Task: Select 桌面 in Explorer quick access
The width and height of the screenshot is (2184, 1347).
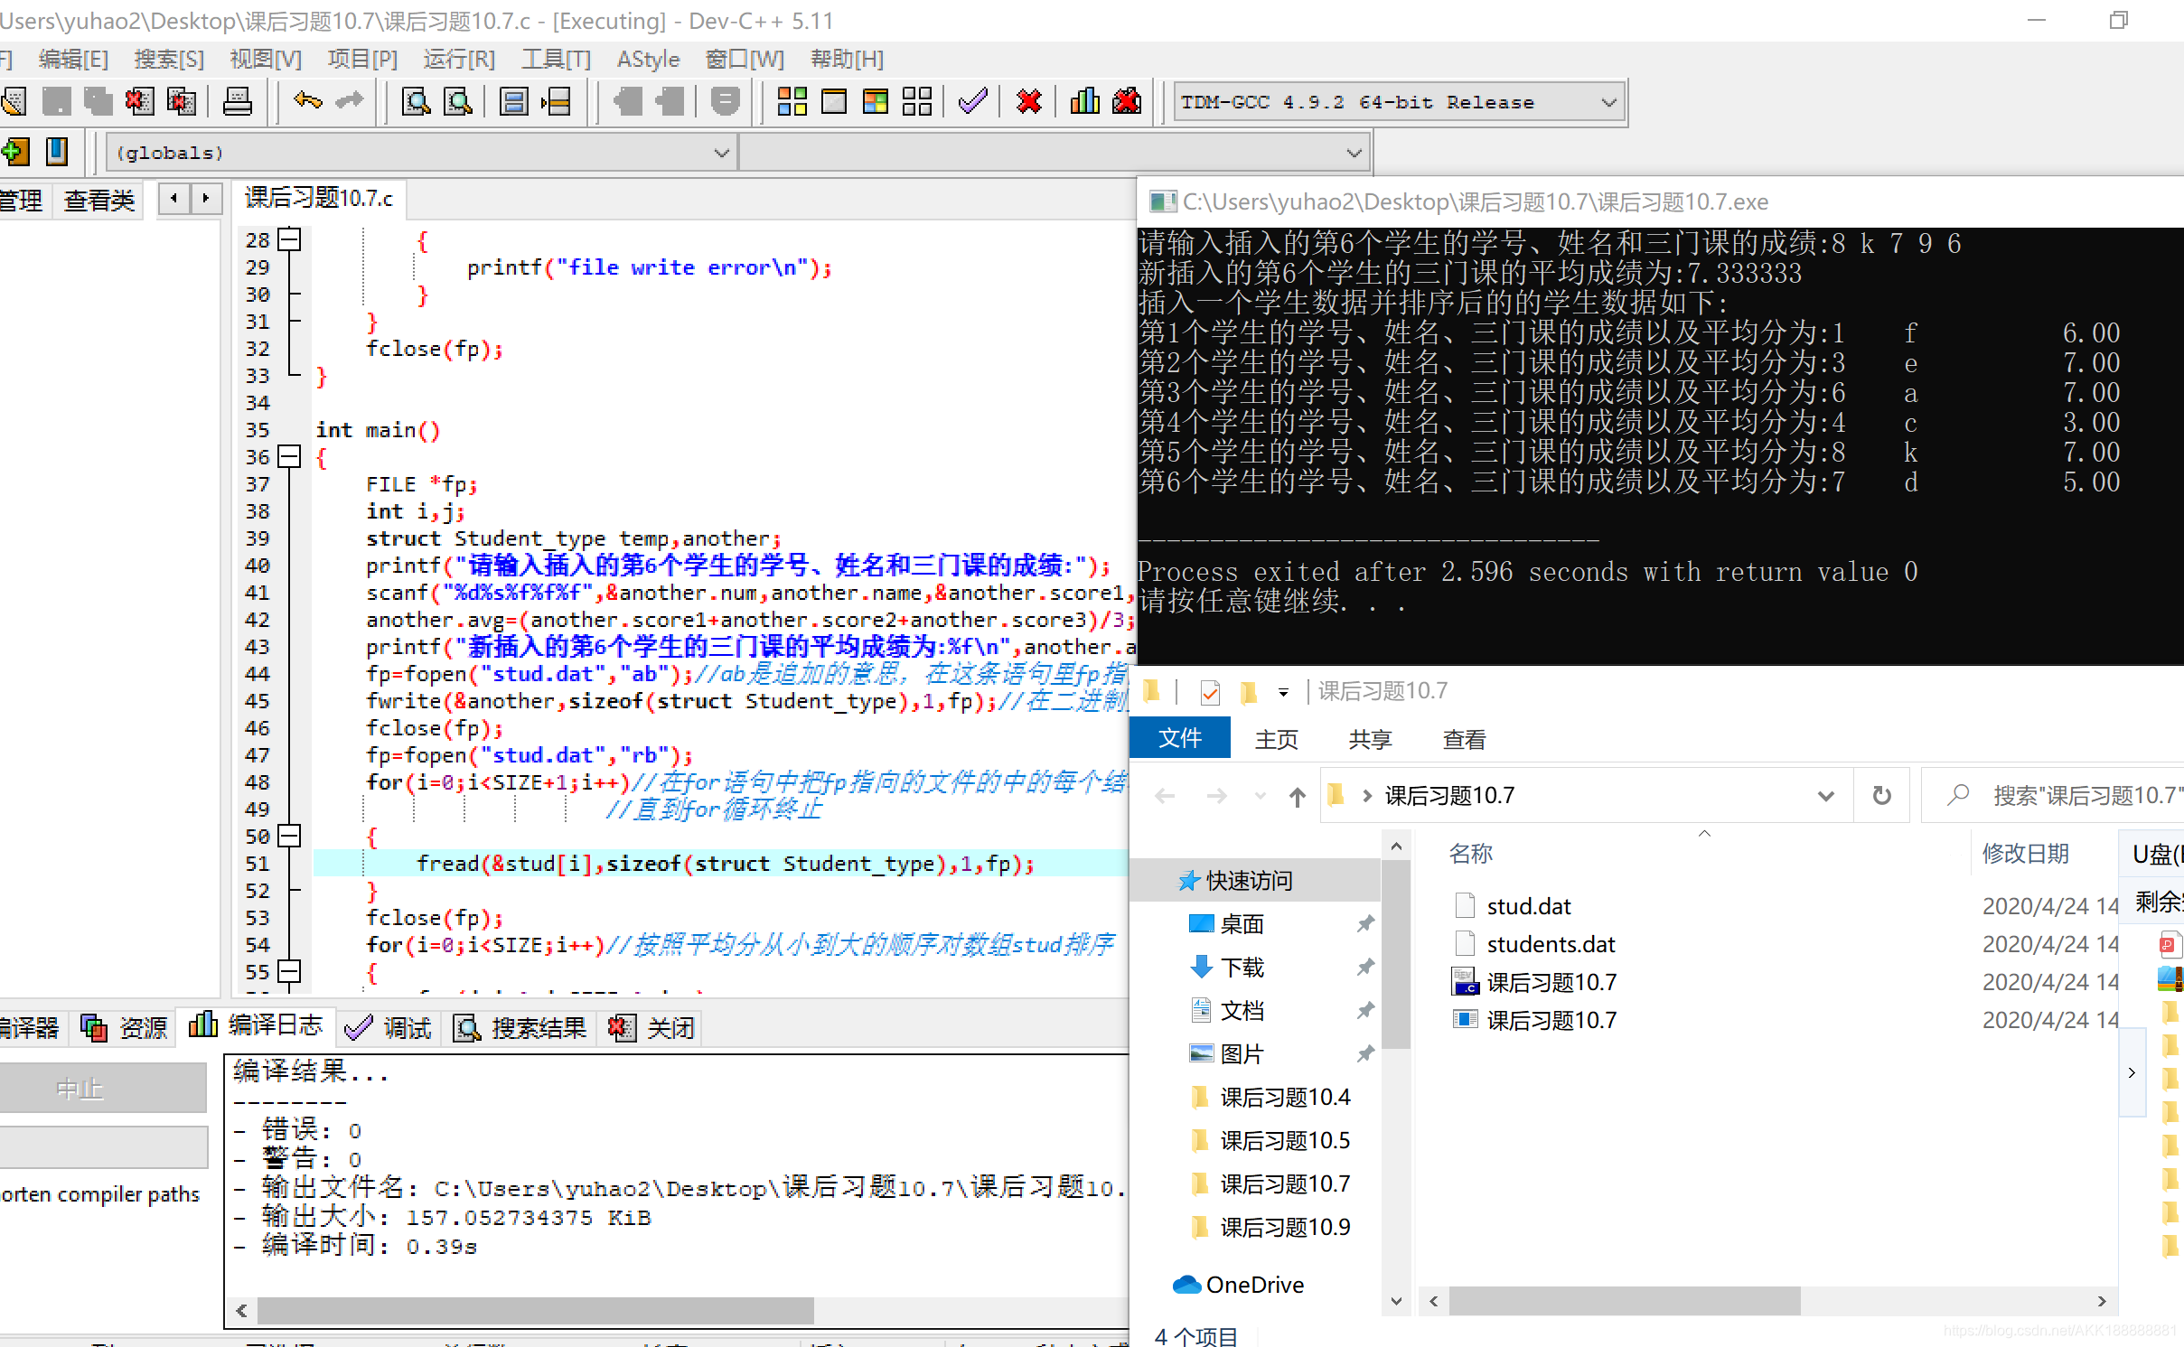Action: click(x=1242, y=923)
